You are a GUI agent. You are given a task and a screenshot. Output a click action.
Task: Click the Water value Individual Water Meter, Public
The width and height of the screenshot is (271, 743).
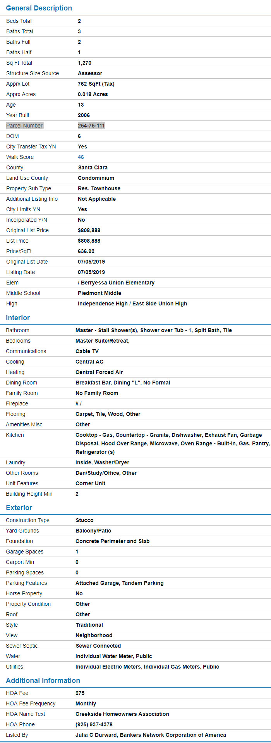click(x=114, y=656)
